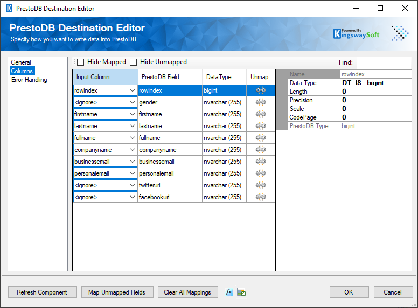Open the firstname input column dropdown
The width and height of the screenshot is (418, 308).
pos(132,114)
